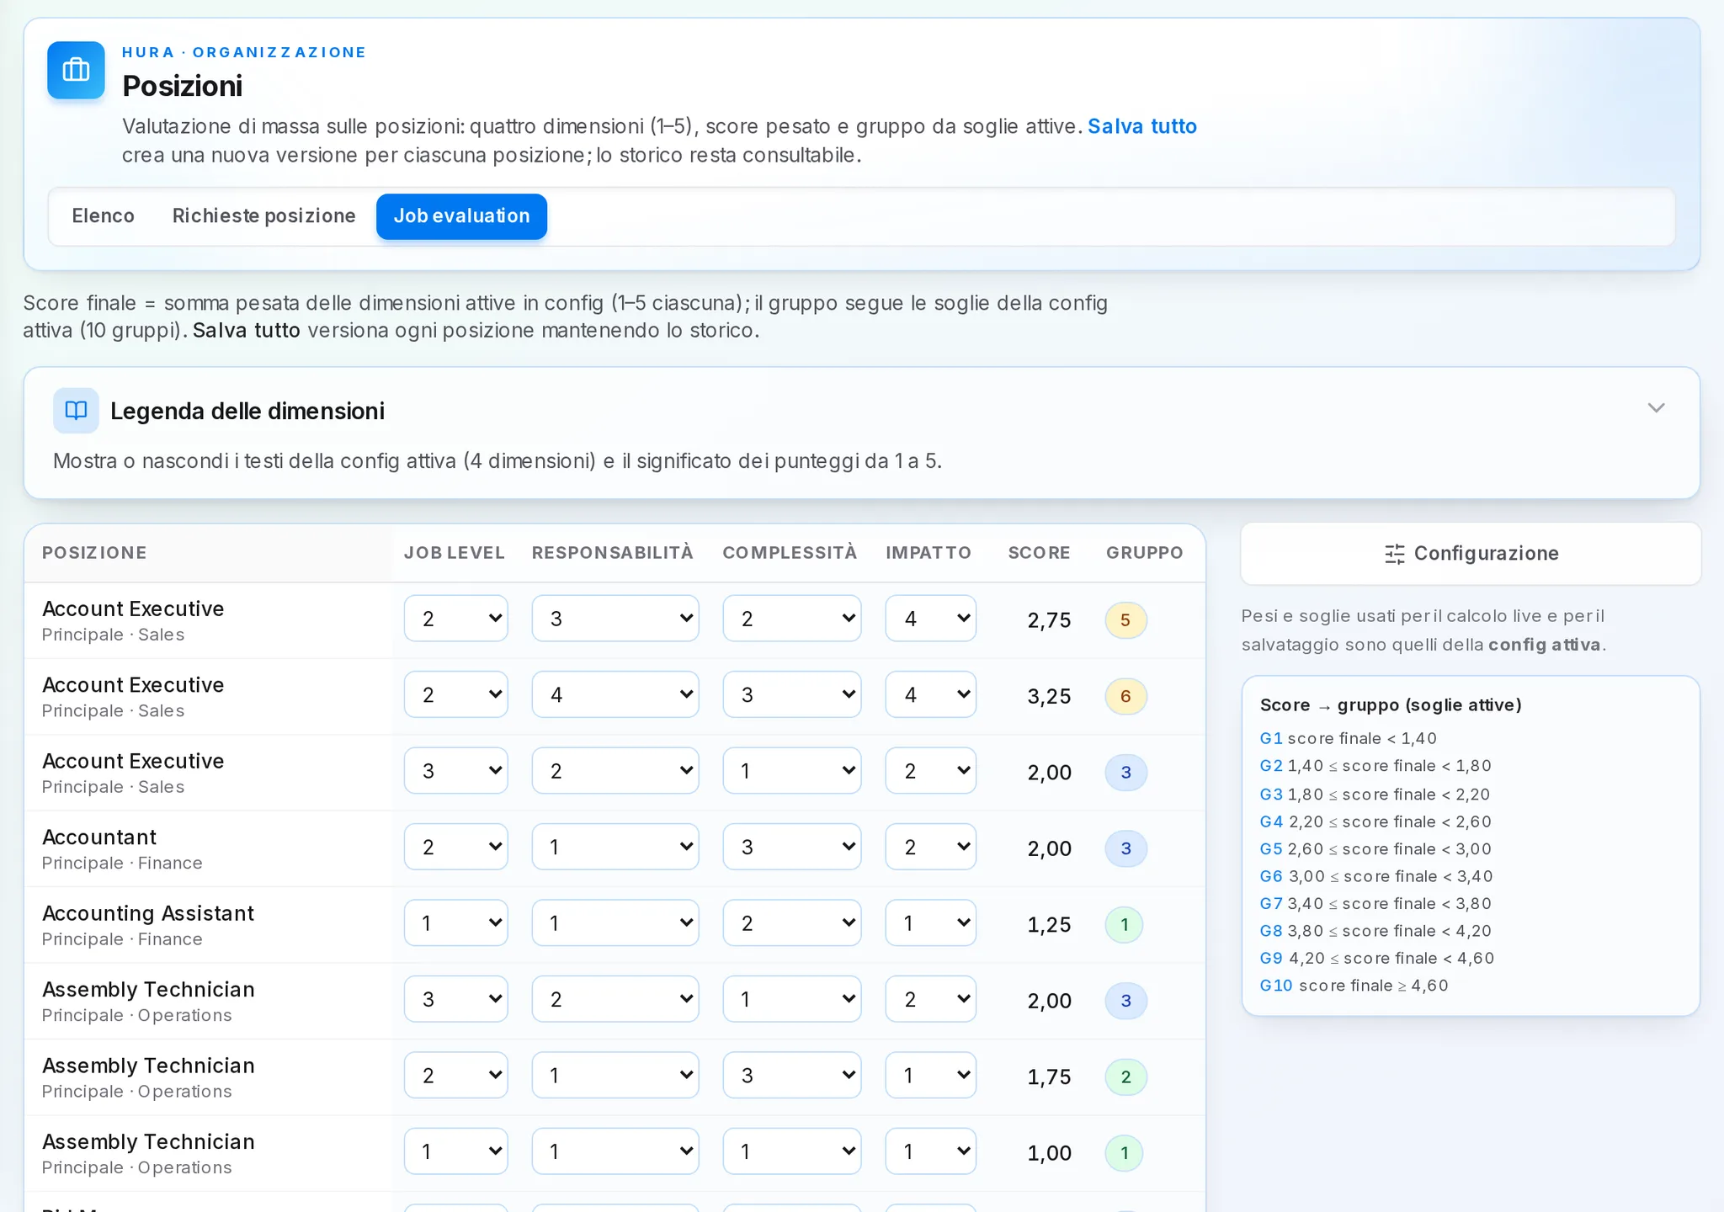Click the book icon beside Legenda delle dimensioni
The image size is (1724, 1212).
point(76,411)
